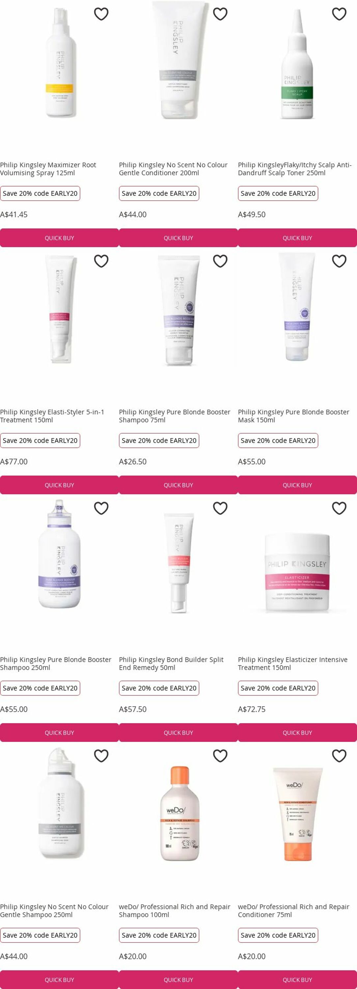This screenshot has width=357, height=989.
Task: Quick buy the Maximizer Root Volumising Spray
Action: point(59,238)
